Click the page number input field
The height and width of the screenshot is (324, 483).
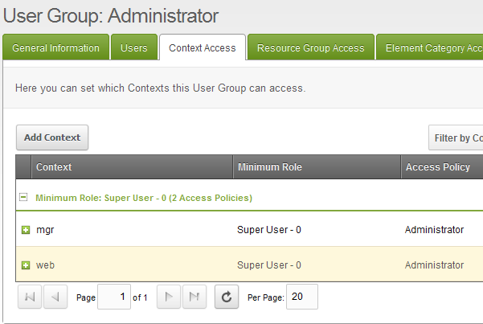[113, 297]
